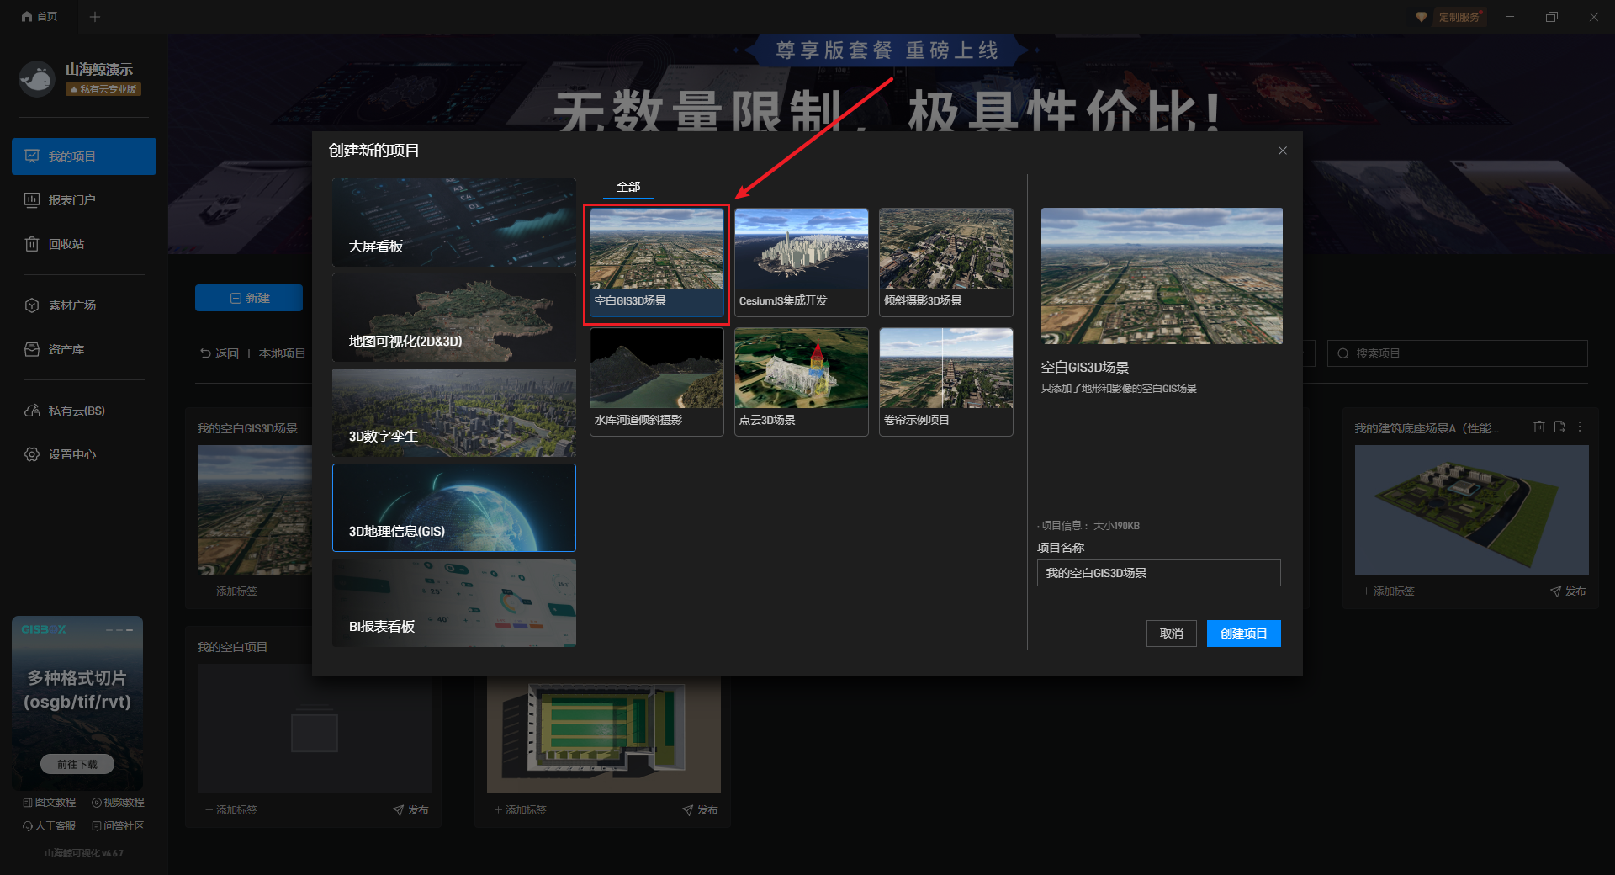Choose the 地图可视化(2D&3D) category
This screenshot has height=875, width=1615.
[x=453, y=318]
